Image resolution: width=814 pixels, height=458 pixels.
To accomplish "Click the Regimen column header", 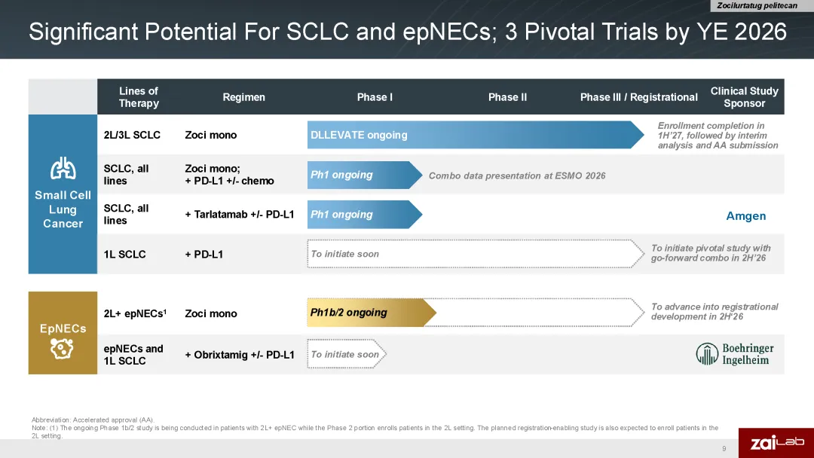I will pos(243,97).
